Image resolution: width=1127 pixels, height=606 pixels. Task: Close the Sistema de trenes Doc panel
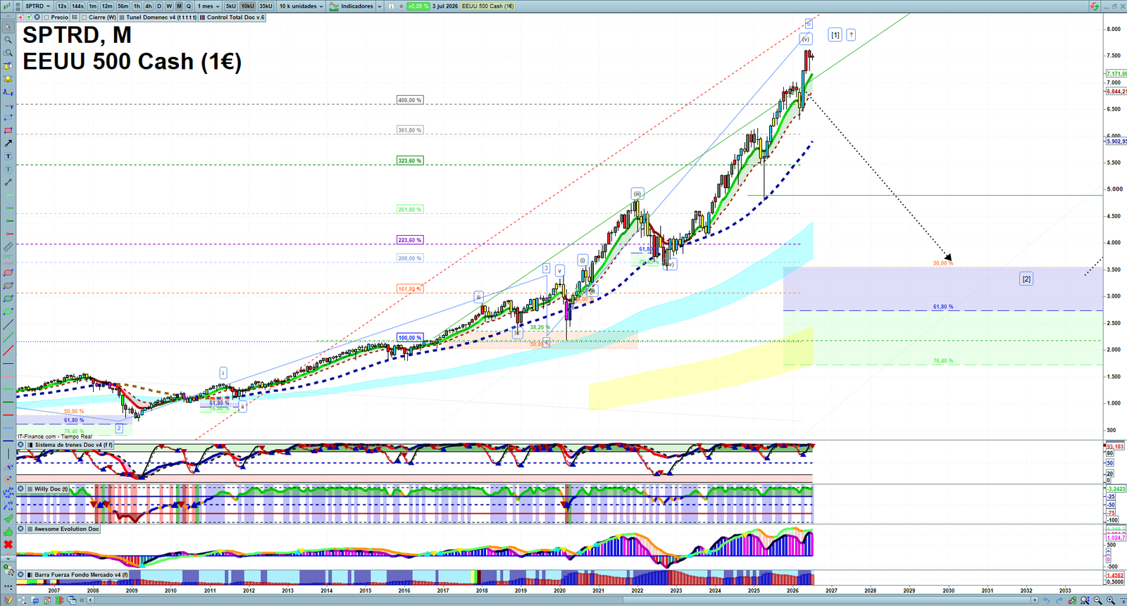(x=20, y=445)
